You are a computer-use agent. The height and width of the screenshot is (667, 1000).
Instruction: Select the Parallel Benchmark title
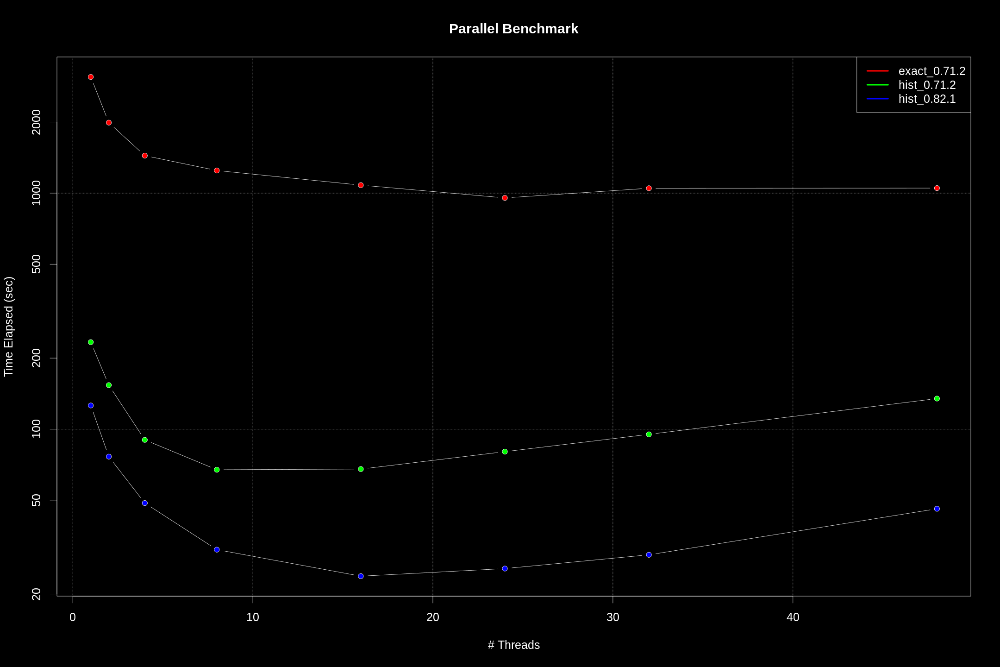tap(513, 29)
